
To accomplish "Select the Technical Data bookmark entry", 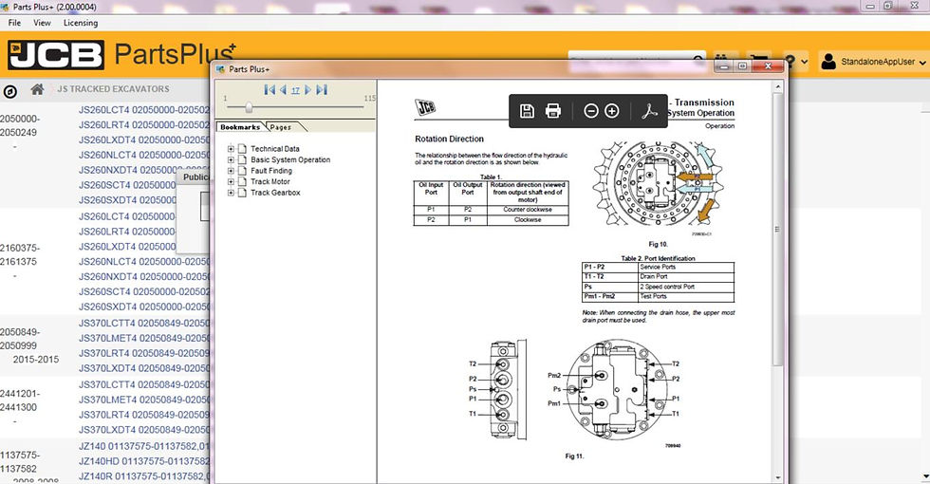I will [274, 149].
